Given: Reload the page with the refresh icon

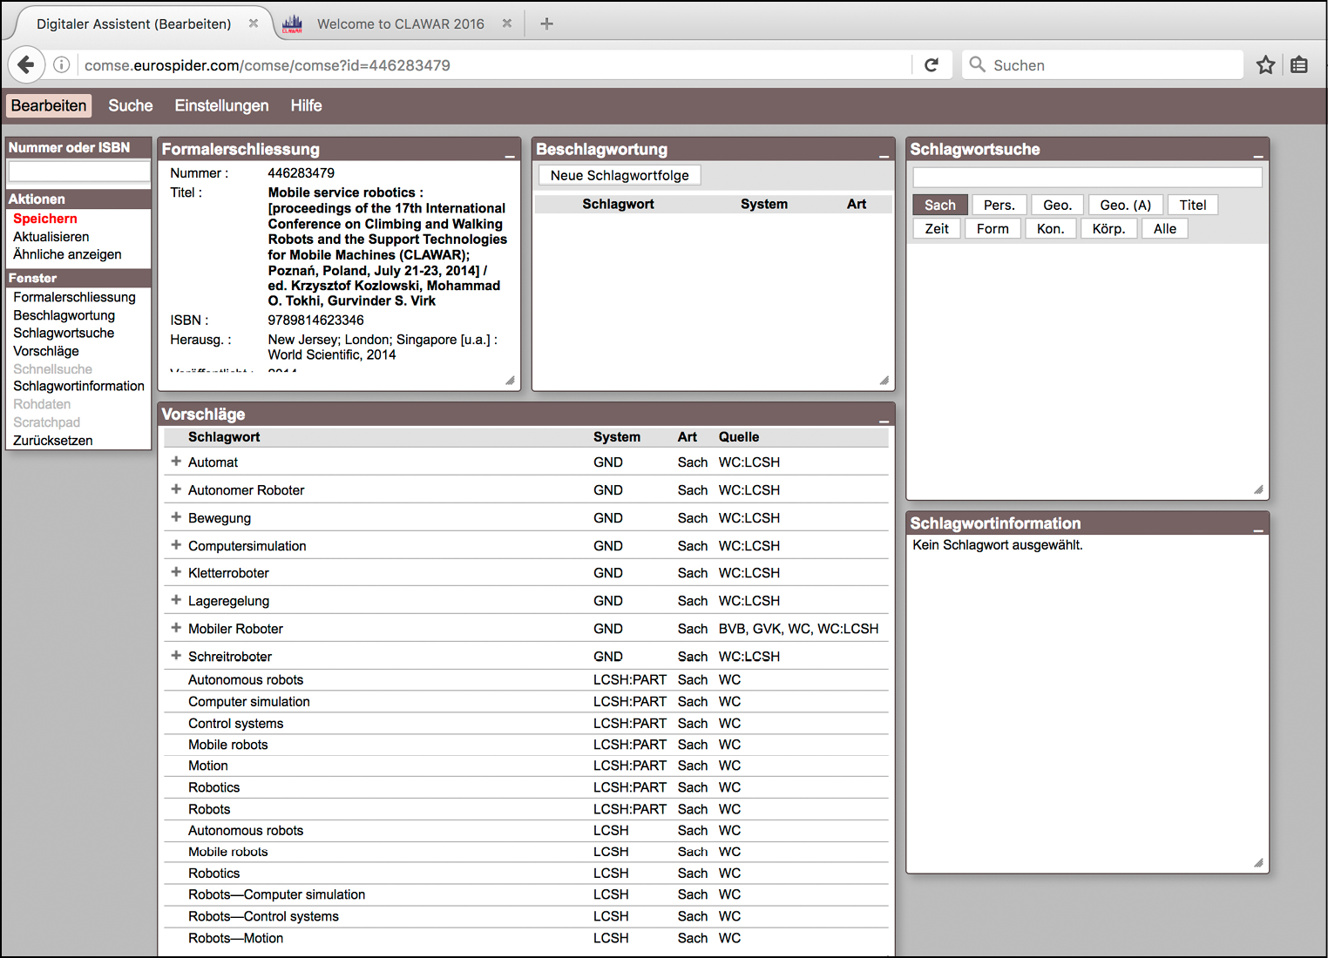Looking at the screenshot, I should (932, 64).
